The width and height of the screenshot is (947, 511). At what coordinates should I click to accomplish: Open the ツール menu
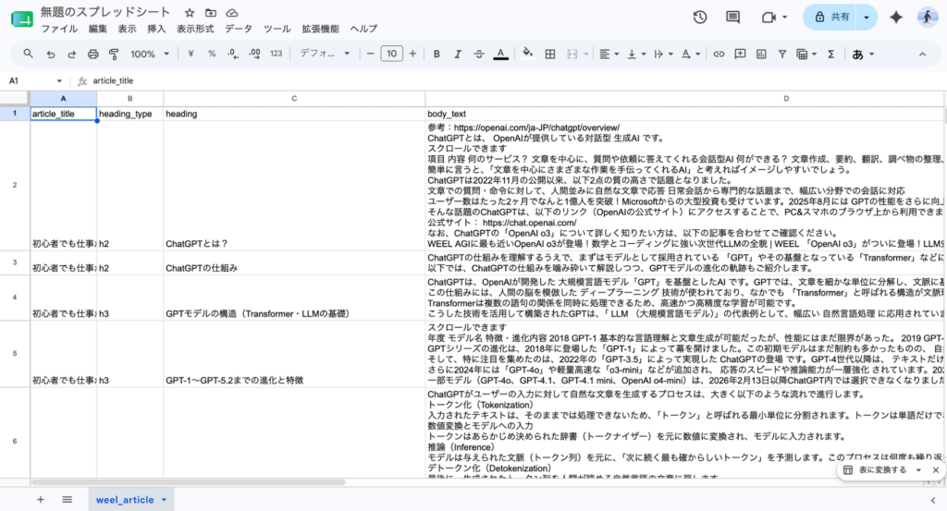(x=277, y=29)
